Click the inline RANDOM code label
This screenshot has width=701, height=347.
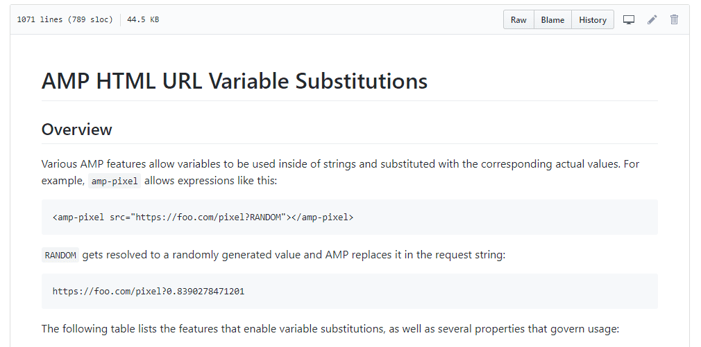pos(60,255)
